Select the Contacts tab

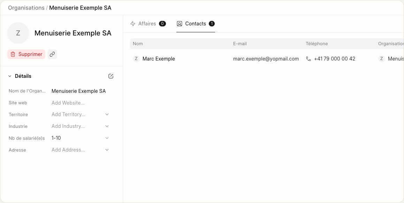tap(196, 24)
